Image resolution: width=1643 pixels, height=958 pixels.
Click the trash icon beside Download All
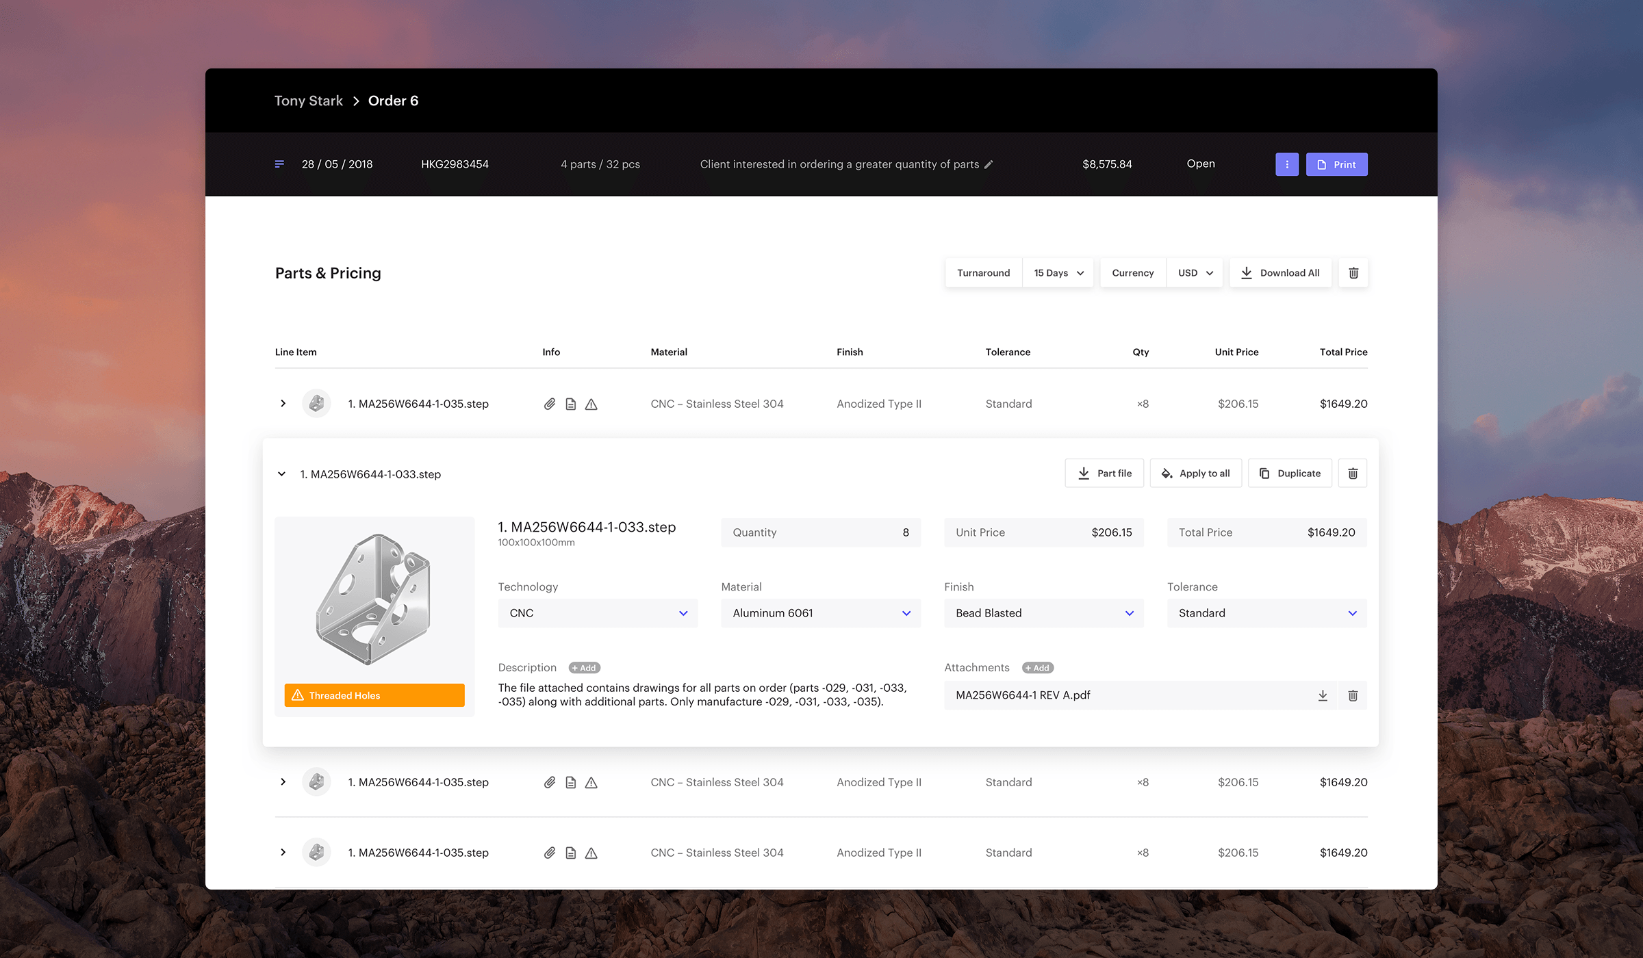tap(1353, 273)
